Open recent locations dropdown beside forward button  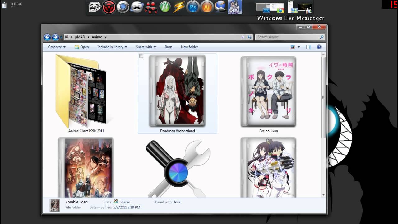tap(61, 37)
